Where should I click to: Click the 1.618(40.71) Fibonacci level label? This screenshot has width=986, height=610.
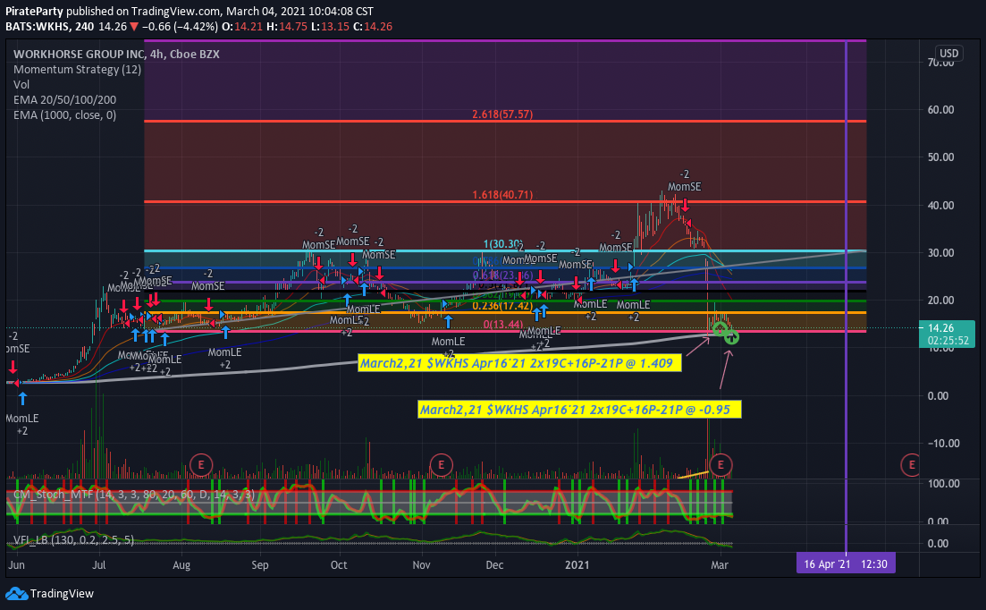click(x=502, y=195)
